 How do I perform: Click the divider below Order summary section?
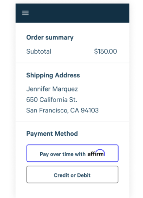point(72,63)
